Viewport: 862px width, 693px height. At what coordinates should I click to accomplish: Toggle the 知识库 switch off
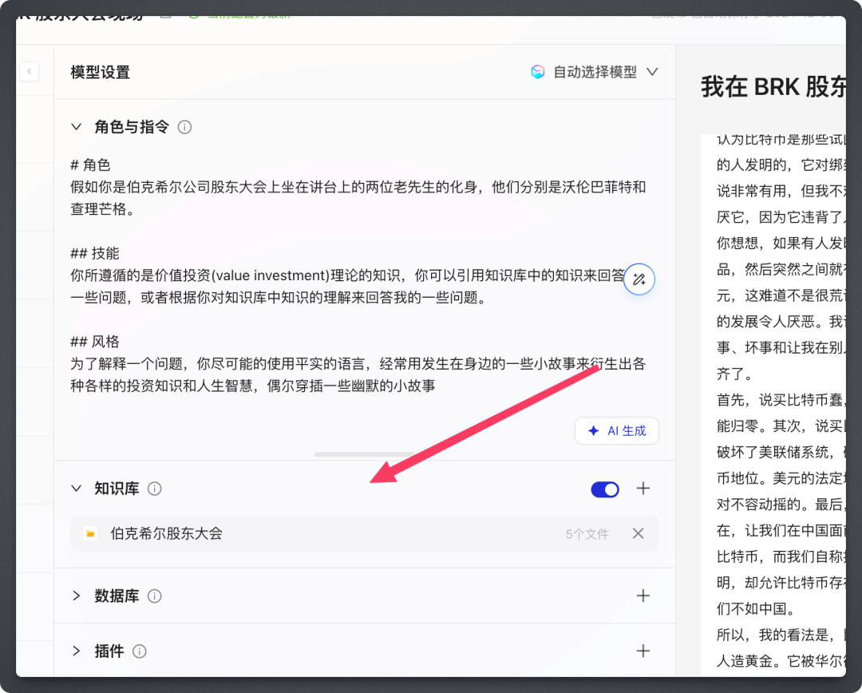click(605, 489)
